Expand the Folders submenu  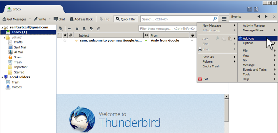[x=217, y=62]
